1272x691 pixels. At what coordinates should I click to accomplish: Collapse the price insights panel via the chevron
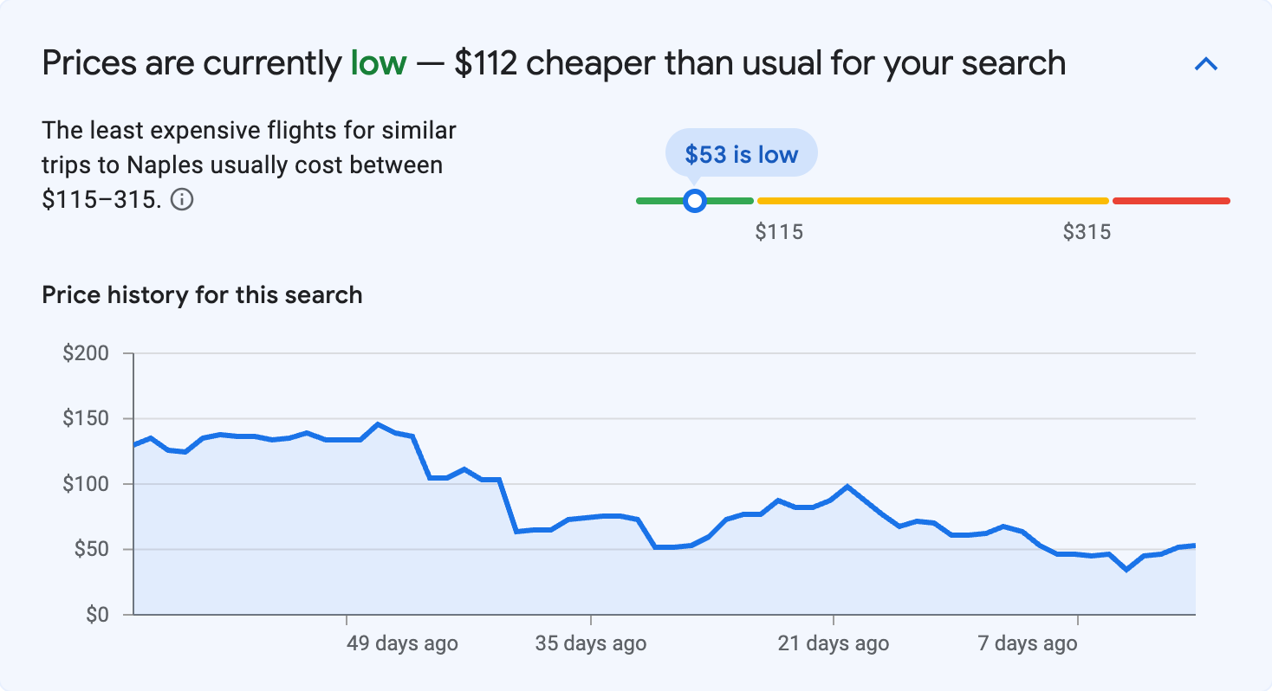[1205, 63]
